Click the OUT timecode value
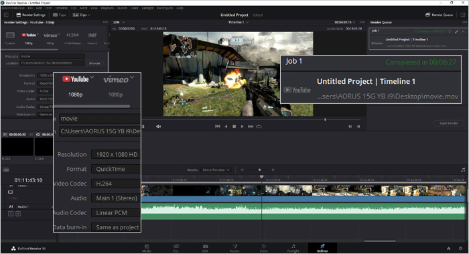 [158, 29]
